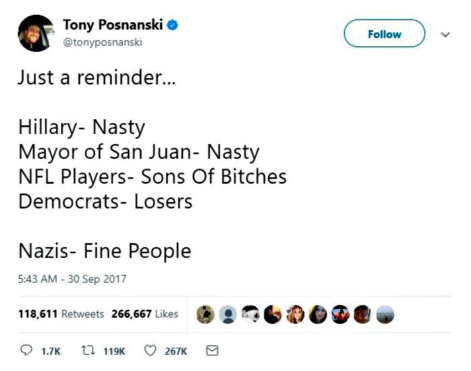Click the last liker avatar in row
The height and width of the screenshot is (371, 471).
(x=385, y=314)
